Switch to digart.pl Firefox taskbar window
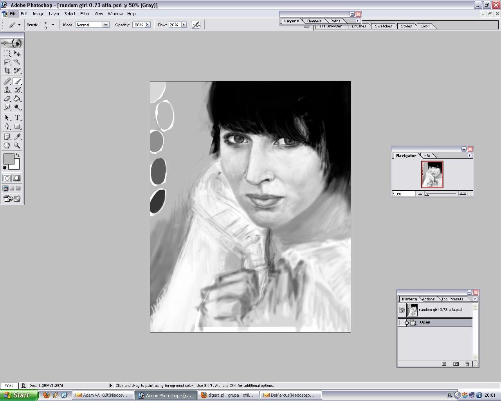 point(229,395)
